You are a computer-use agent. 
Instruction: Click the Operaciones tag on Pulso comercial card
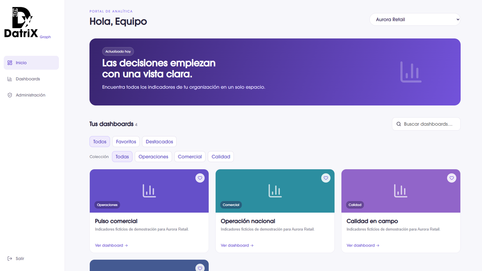107,205
